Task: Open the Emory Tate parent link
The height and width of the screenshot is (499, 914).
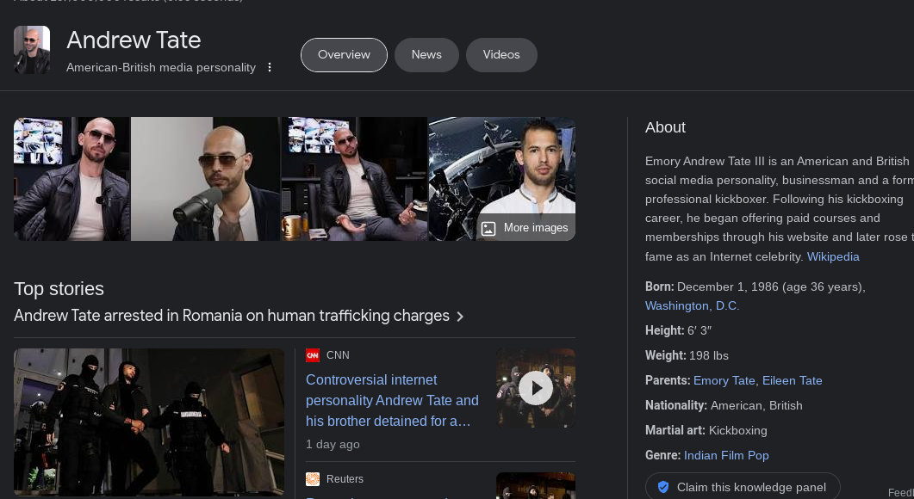Action: [724, 381]
